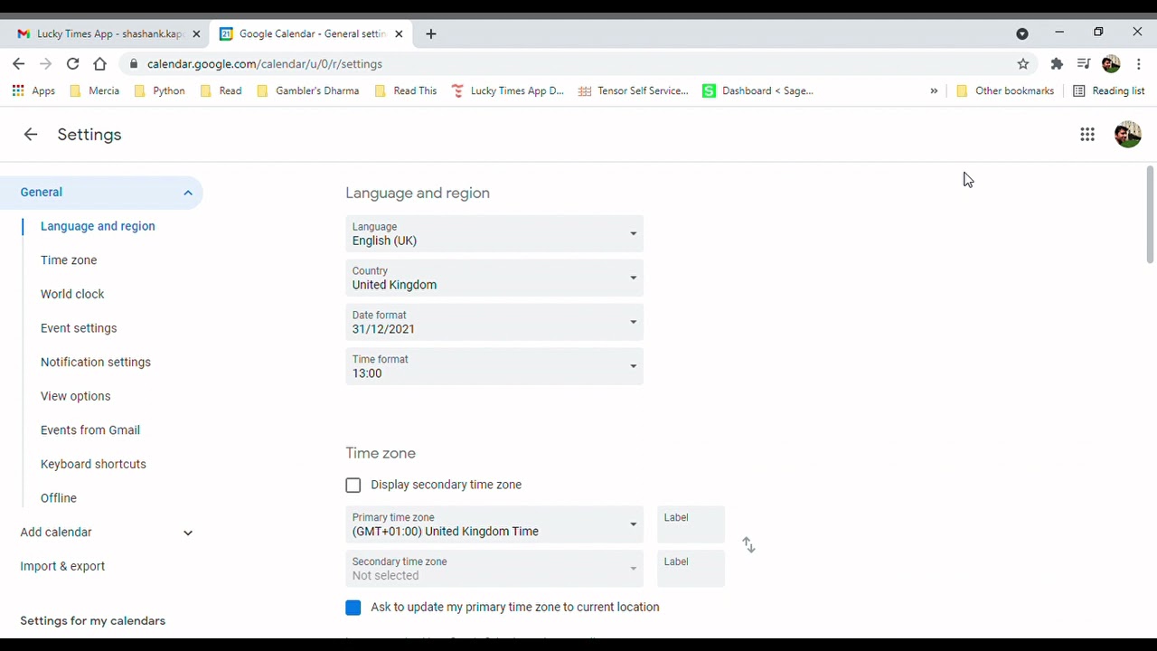Swap primary and secondary time zones
Screen dimensions: 1157x651
tap(748, 545)
